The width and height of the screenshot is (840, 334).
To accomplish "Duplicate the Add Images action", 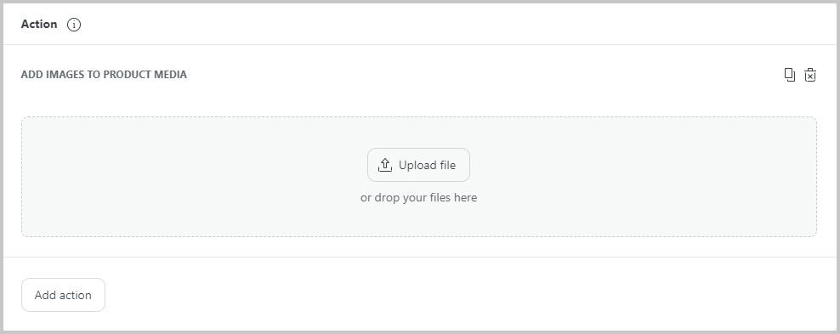I will click(790, 75).
